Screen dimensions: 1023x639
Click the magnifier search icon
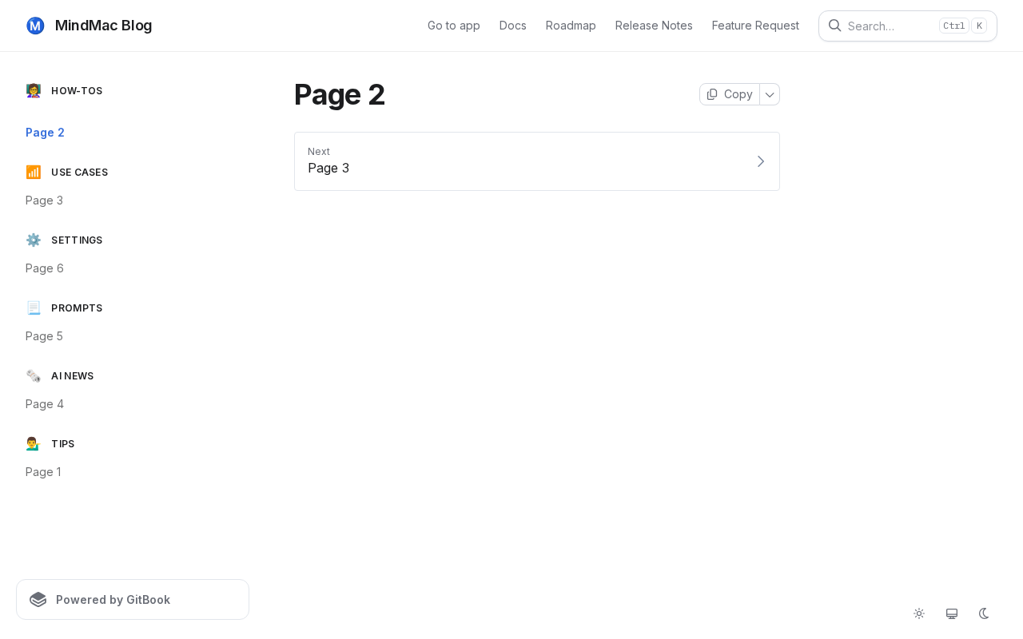834,26
